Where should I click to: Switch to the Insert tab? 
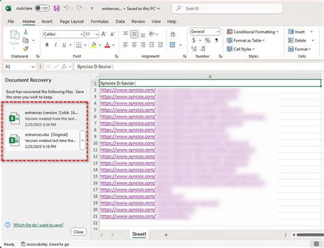click(x=47, y=21)
